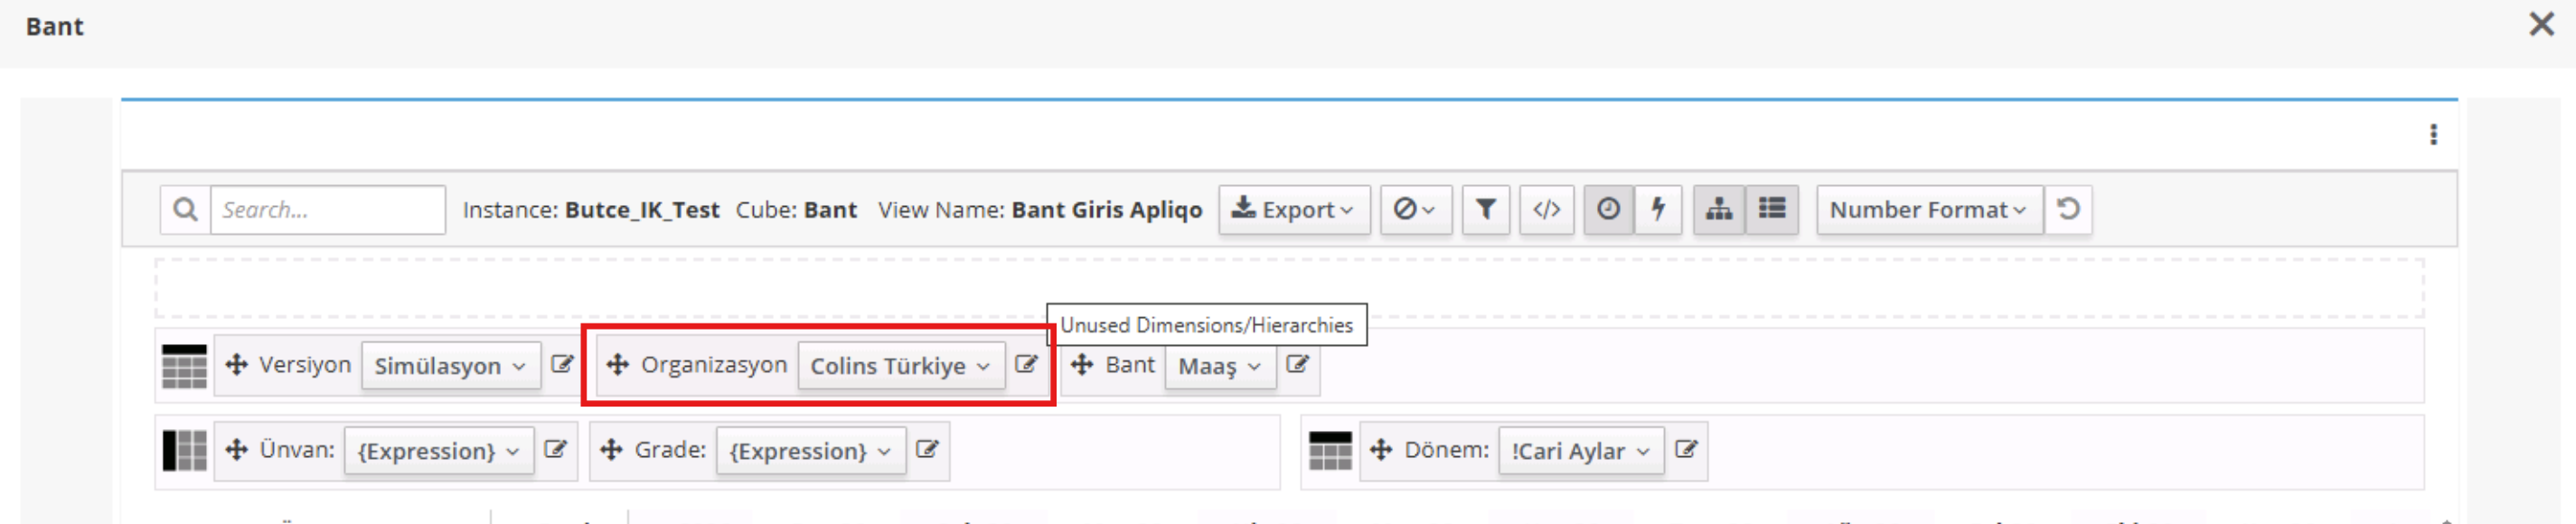The image size is (2576, 524).
Task: Click into the Search input field
Action: tap(327, 210)
